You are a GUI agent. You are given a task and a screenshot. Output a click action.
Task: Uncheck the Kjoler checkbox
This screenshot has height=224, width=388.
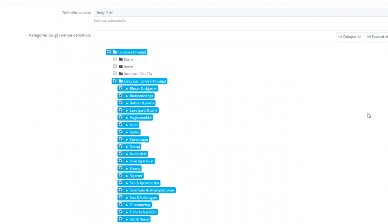click(x=121, y=131)
